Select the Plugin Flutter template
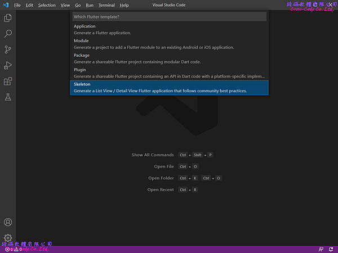 click(169, 73)
